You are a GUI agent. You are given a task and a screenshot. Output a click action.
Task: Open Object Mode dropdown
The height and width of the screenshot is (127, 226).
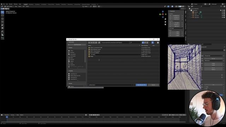(9, 6)
